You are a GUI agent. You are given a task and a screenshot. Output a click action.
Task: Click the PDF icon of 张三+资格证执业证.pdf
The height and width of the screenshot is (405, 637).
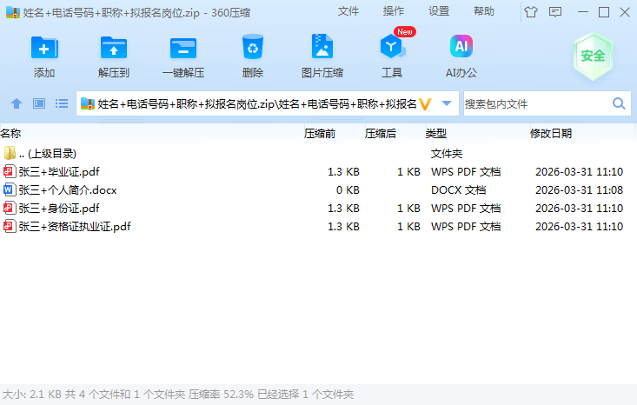[10, 226]
